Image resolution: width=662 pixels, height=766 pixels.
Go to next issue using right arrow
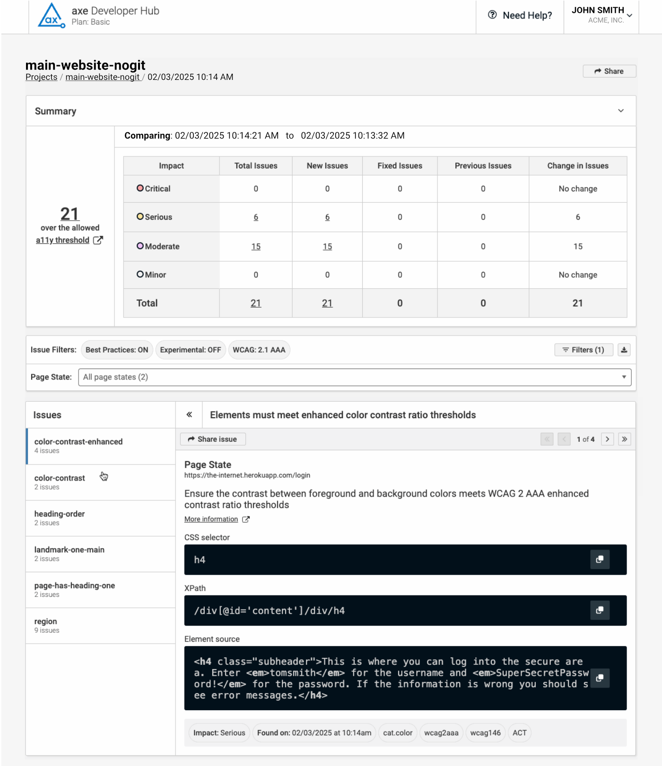click(x=608, y=439)
